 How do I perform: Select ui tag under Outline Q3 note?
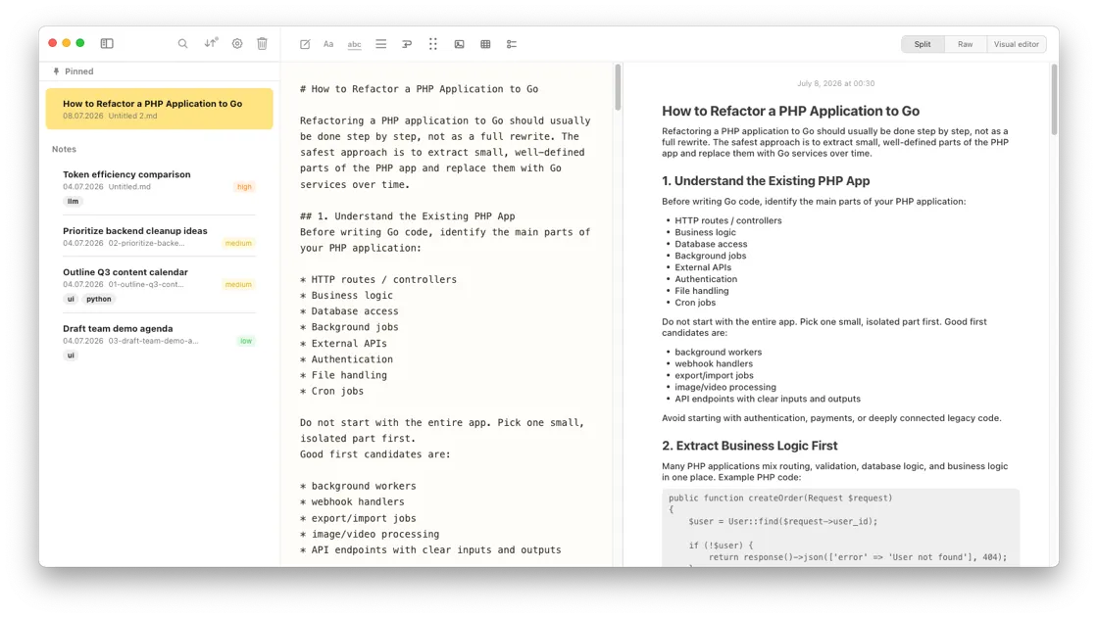coord(71,299)
